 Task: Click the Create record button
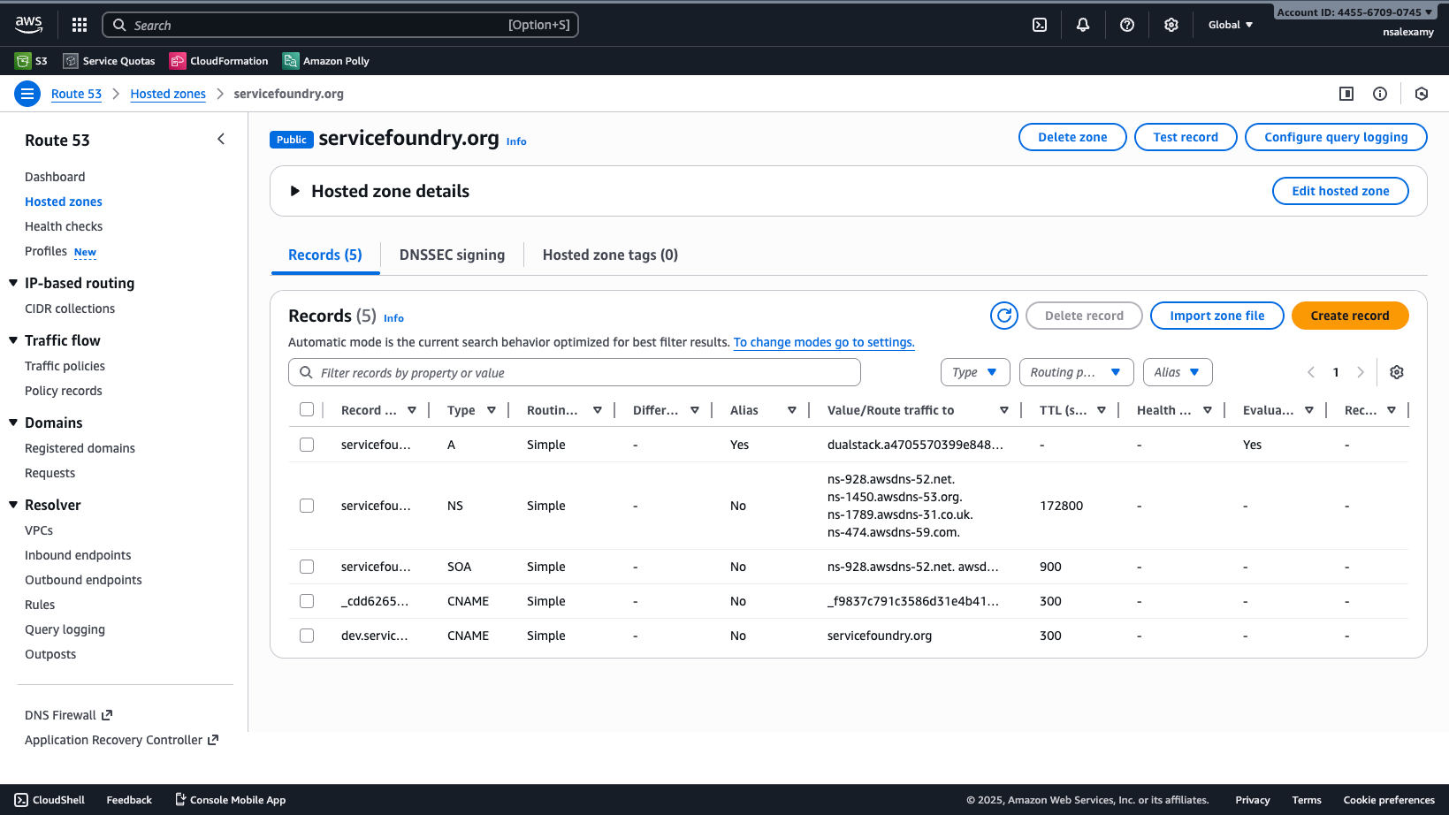(1350, 315)
